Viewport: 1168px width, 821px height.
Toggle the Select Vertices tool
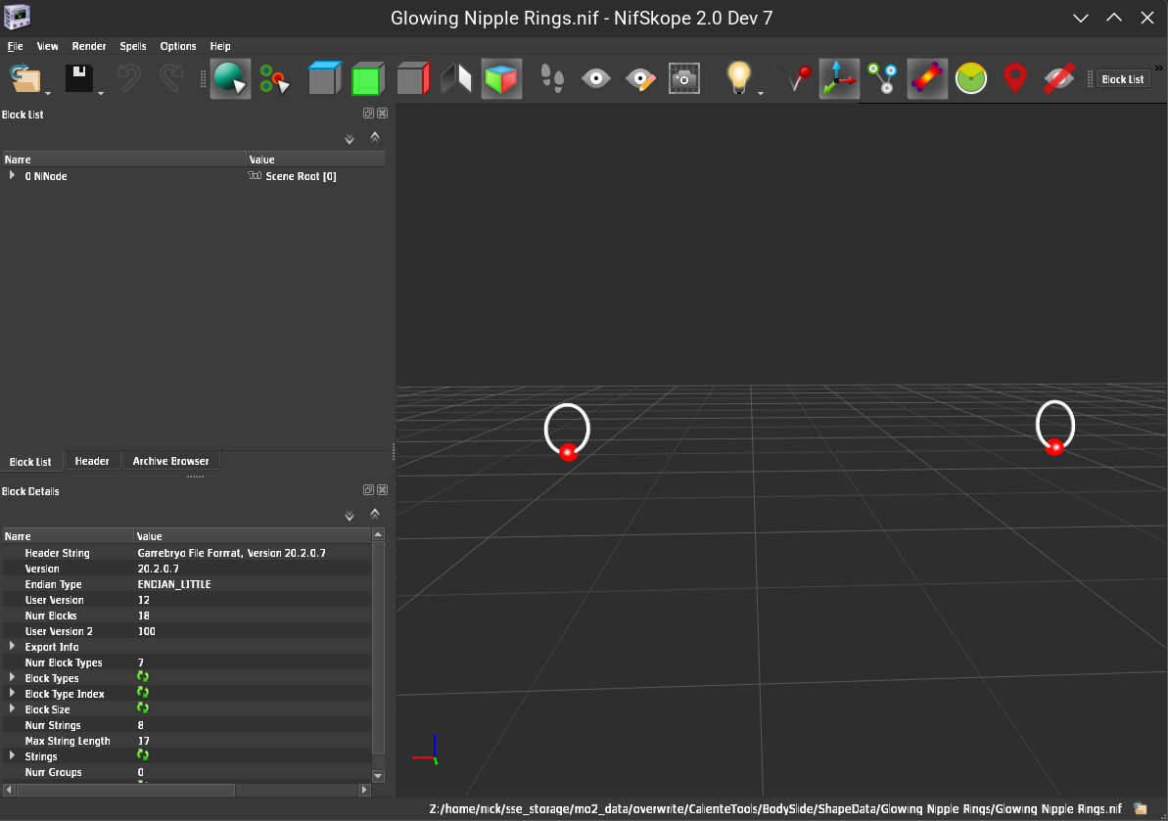coord(274,78)
